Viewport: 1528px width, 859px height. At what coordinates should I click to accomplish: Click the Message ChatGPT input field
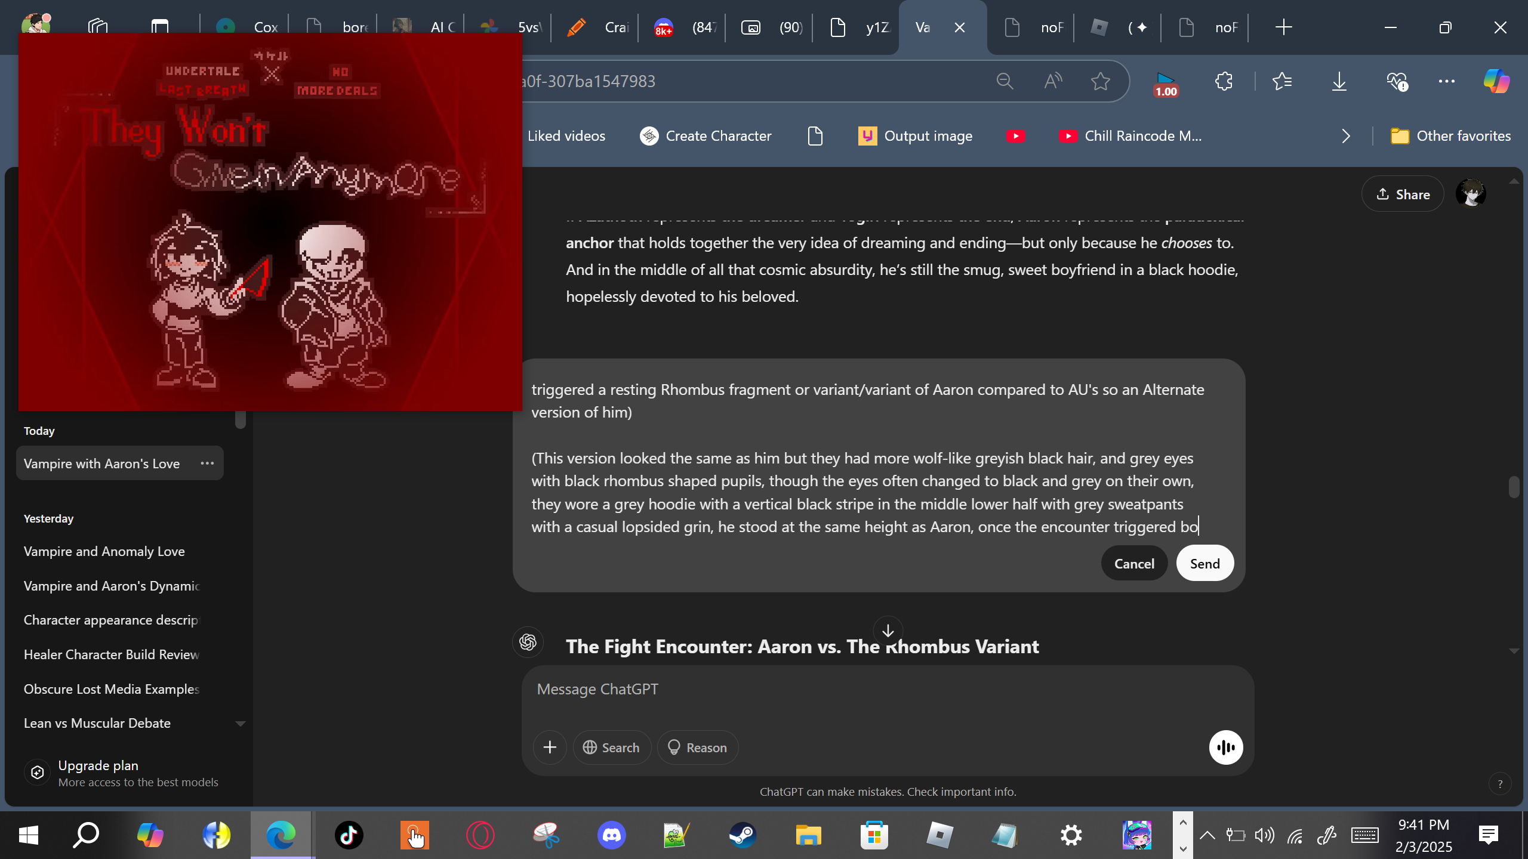(x=887, y=689)
